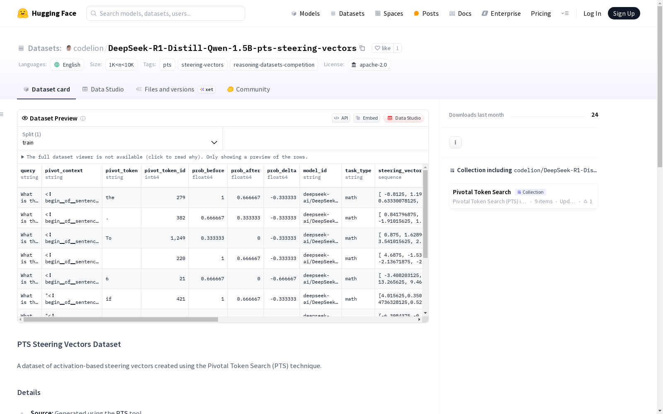Click the like count number
The width and height of the screenshot is (663, 414).
pyautogui.click(x=397, y=48)
